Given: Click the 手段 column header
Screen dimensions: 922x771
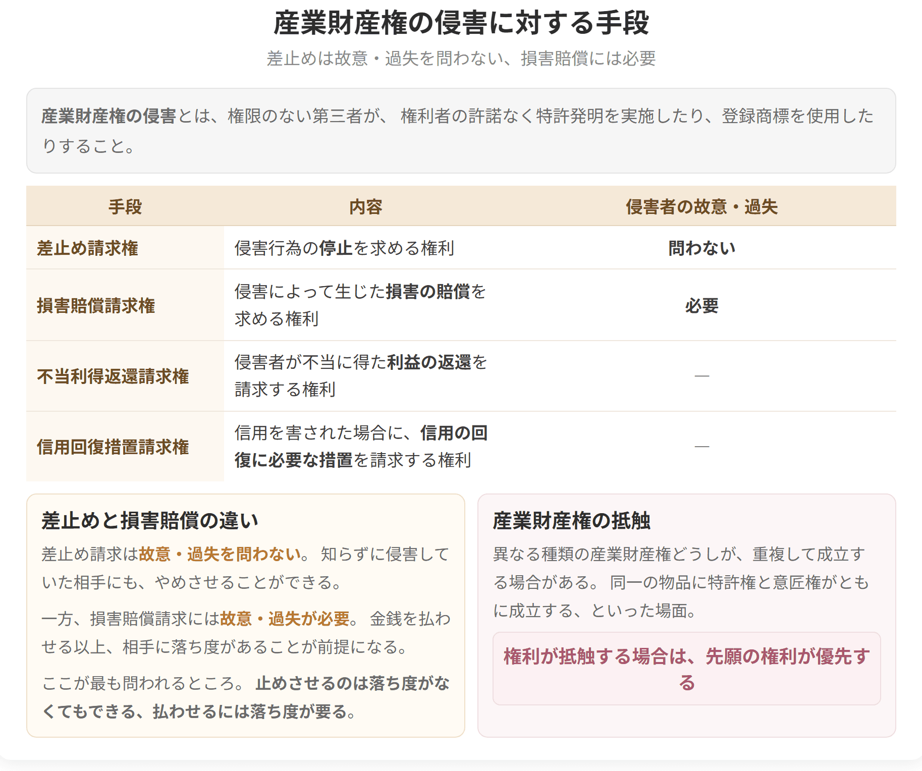Looking at the screenshot, I should point(125,206).
